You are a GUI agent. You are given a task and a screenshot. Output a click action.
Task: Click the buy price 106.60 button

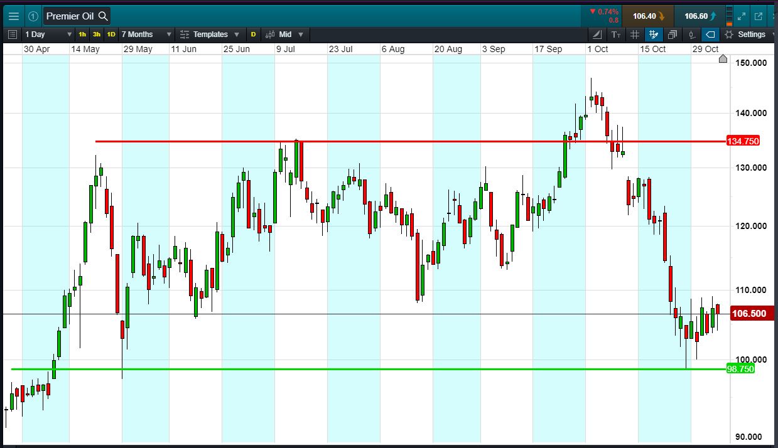click(699, 16)
